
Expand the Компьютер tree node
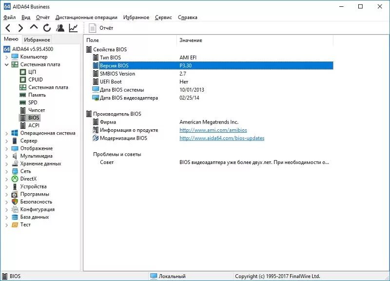(6, 57)
